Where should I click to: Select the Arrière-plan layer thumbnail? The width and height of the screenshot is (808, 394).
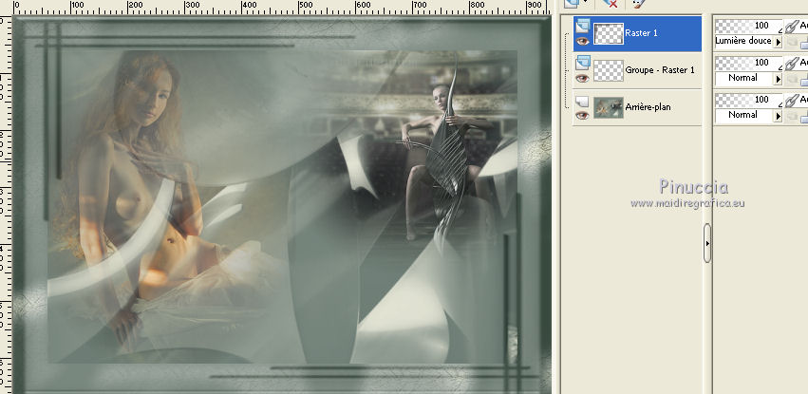(609, 107)
